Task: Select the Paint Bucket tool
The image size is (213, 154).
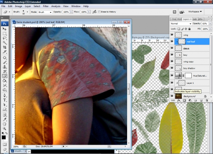Action: pyautogui.click(x=5, y=81)
